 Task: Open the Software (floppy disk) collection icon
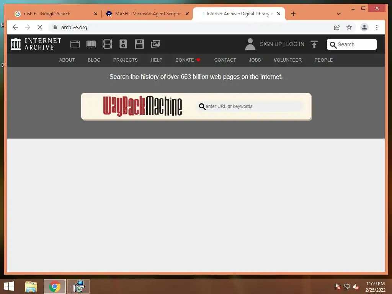click(139, 44)
